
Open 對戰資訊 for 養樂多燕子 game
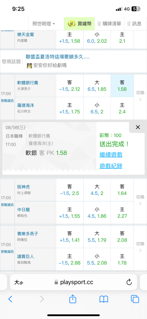(7, 251)
